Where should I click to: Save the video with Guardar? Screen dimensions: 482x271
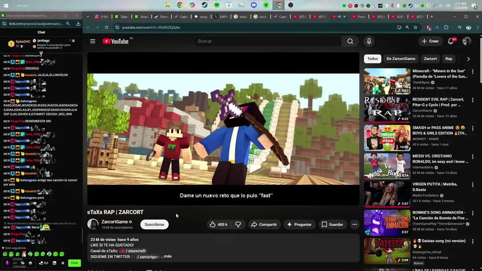tap(333, 224)
